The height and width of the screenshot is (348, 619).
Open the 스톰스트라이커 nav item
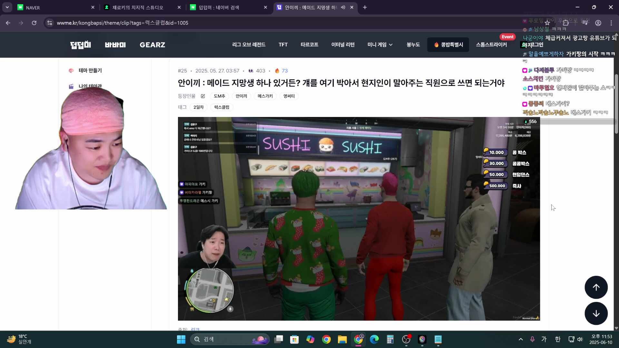(491, 45)
